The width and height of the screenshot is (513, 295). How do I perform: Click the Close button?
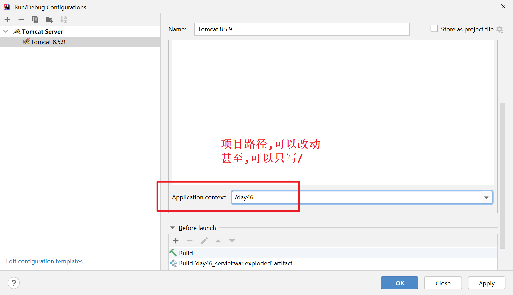(443, 283)
